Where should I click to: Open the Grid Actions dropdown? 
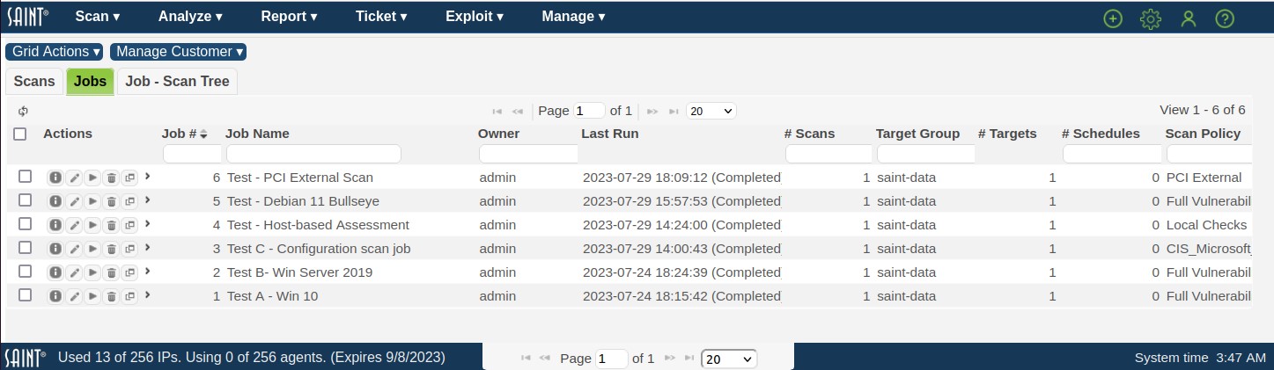click(x=55, y=52)
